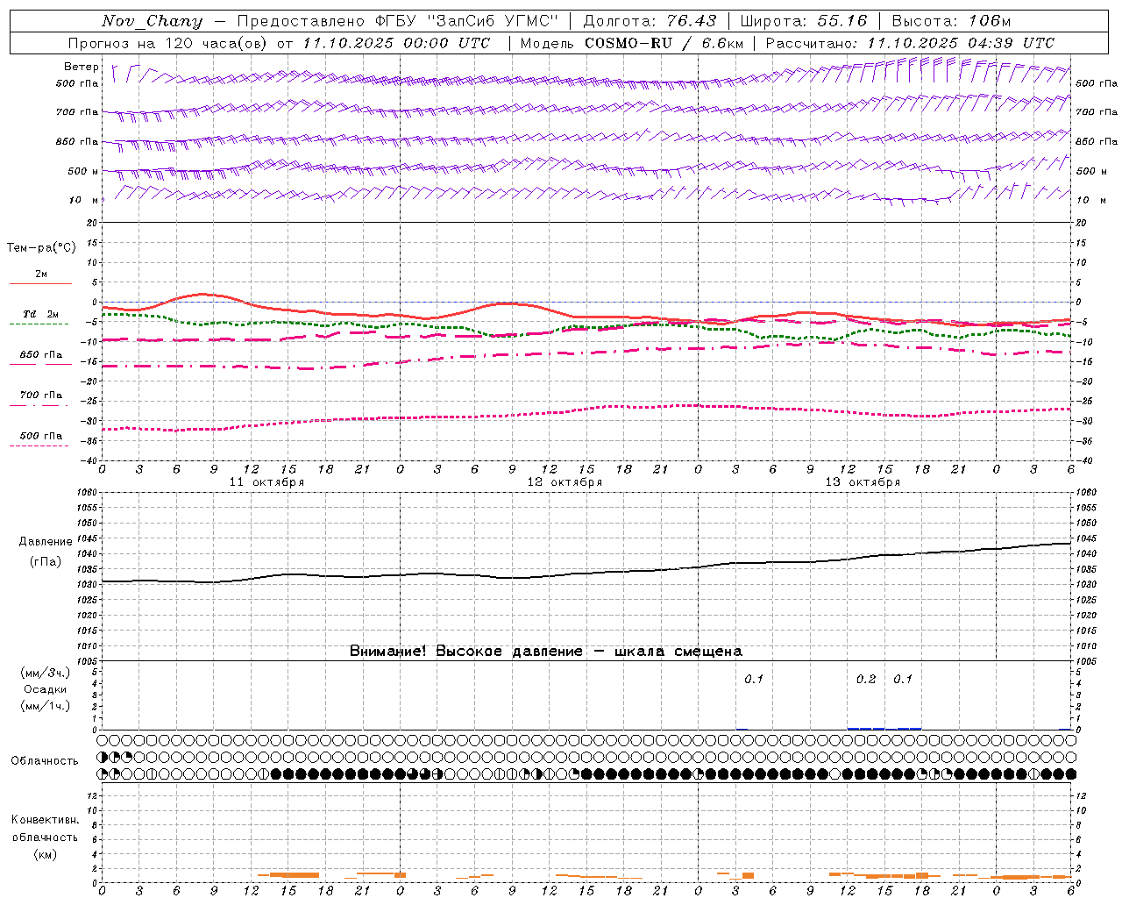Viewport: 1122px width, 898px height.
Task: Click the "Давление" pressure chart label
Action: click(x=46, y=542)
